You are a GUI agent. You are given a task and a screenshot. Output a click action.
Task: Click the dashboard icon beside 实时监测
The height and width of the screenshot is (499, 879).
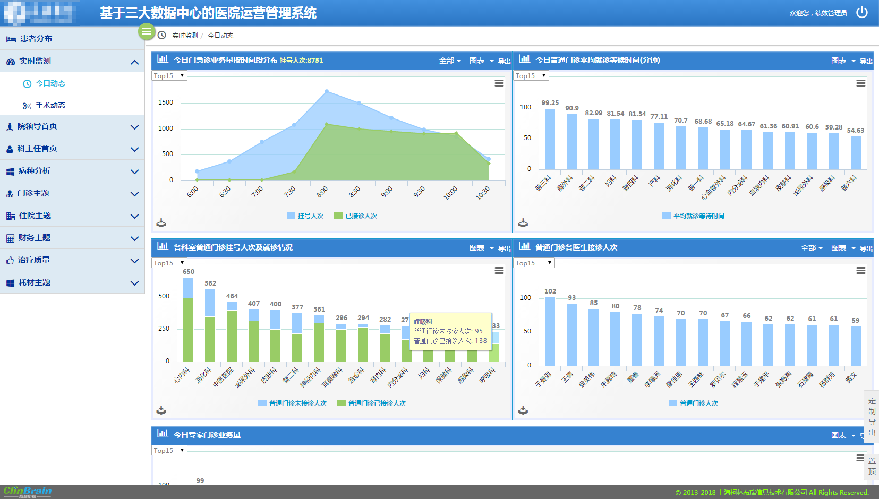tap(11, 62)
